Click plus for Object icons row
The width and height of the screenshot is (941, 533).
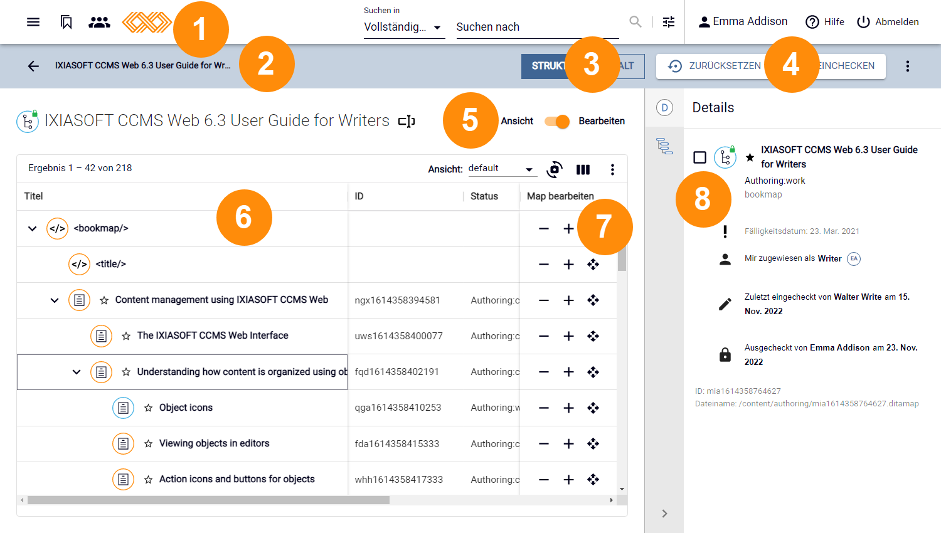568,408
